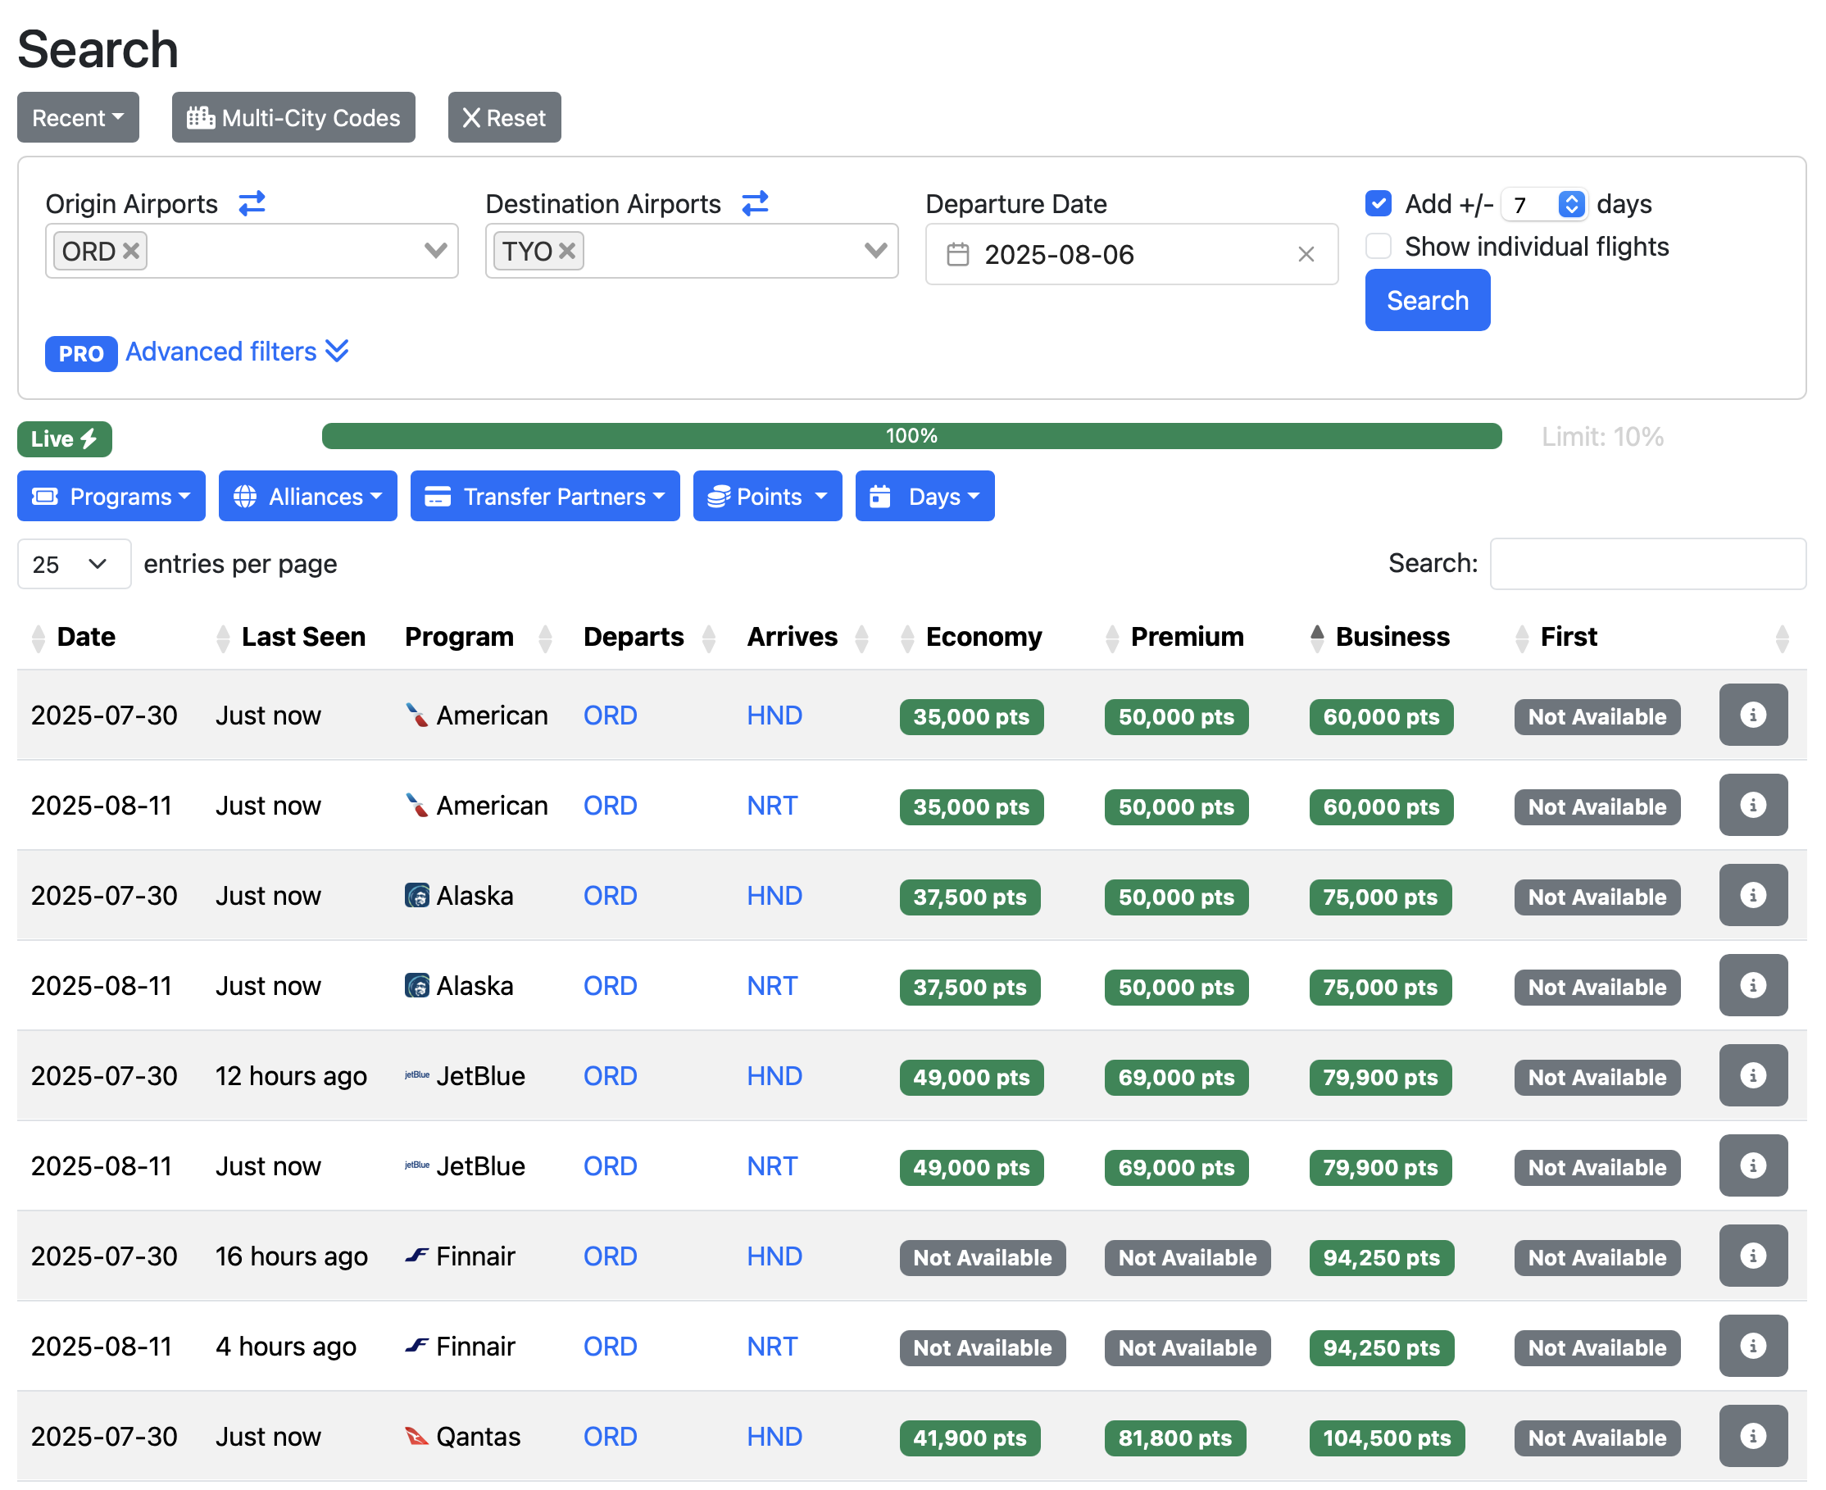Open NRT link in Finnair 2025-08-11 row
The image size is (1826, 1490).
click(x=771, y=1347)
